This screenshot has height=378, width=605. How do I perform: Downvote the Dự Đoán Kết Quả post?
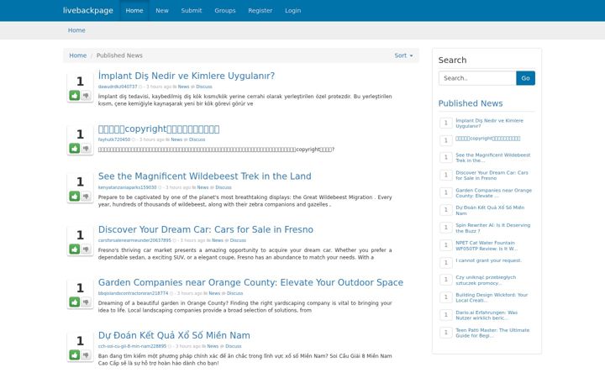pyautogui.click(x=86, y=354)
